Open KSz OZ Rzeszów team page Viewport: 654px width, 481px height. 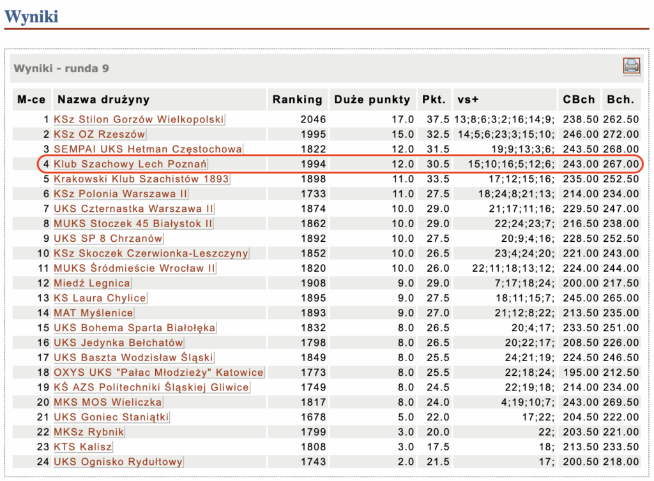99,135
